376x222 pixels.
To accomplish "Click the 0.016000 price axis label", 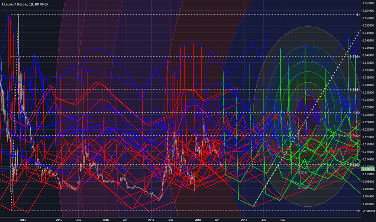I will [369, 152].
